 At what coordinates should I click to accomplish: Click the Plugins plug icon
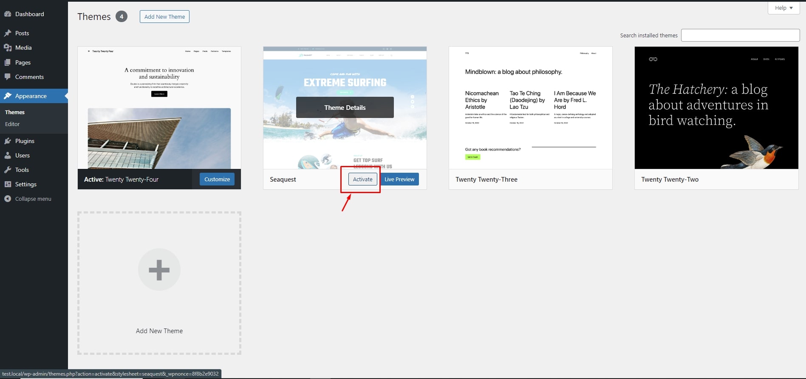[8, 141]
